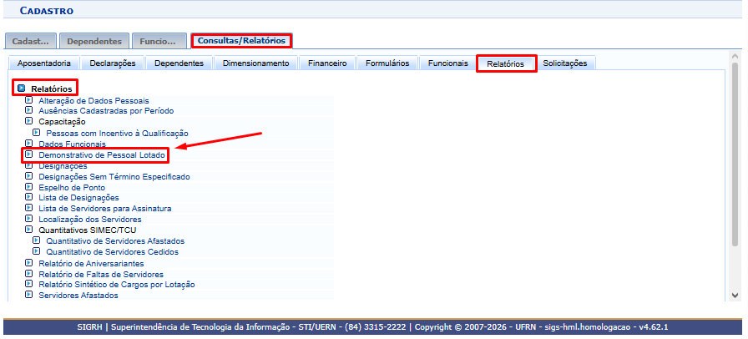The width and height of the screenshot is (748, 339).
Task: Collapse the Relatórios section with its blue icon
Action: pos(21,89)
